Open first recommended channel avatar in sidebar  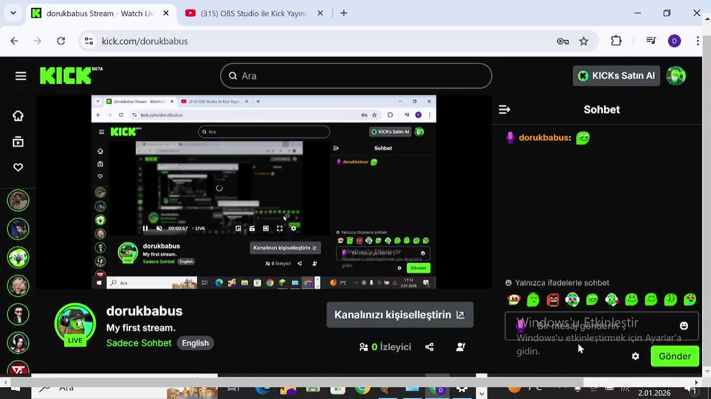tap(18, 200)
